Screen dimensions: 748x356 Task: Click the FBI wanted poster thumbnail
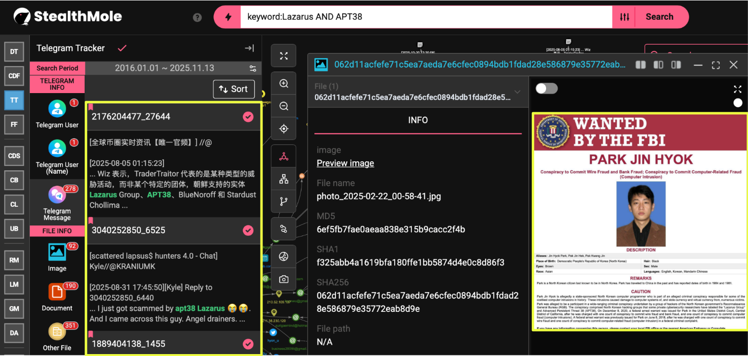click(640, 222)
